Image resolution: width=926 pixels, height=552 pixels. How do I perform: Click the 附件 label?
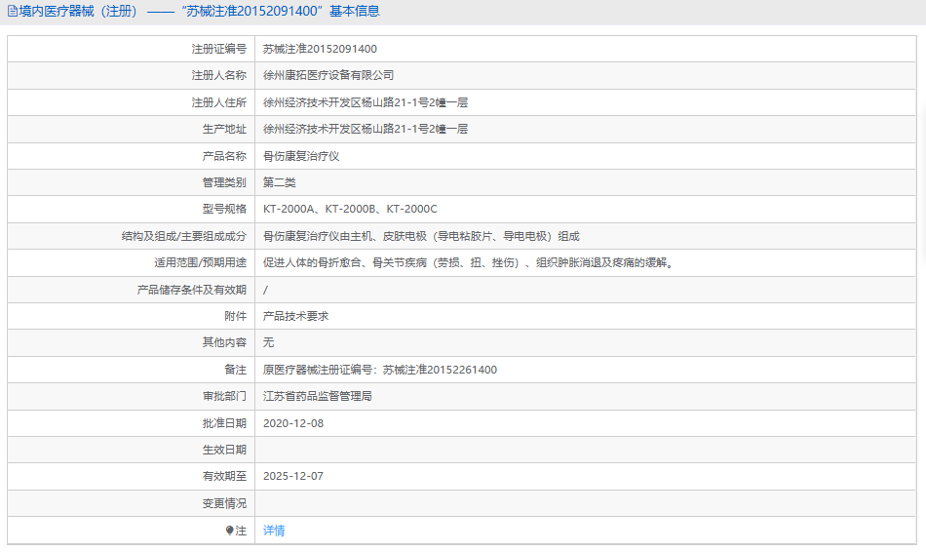click(x=236, y=316)
